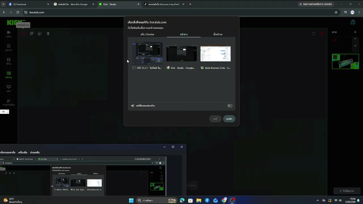Screen dimensions: 363x204
Task: Open Facebook from the taskbar
Action: (x=207, y=200)
